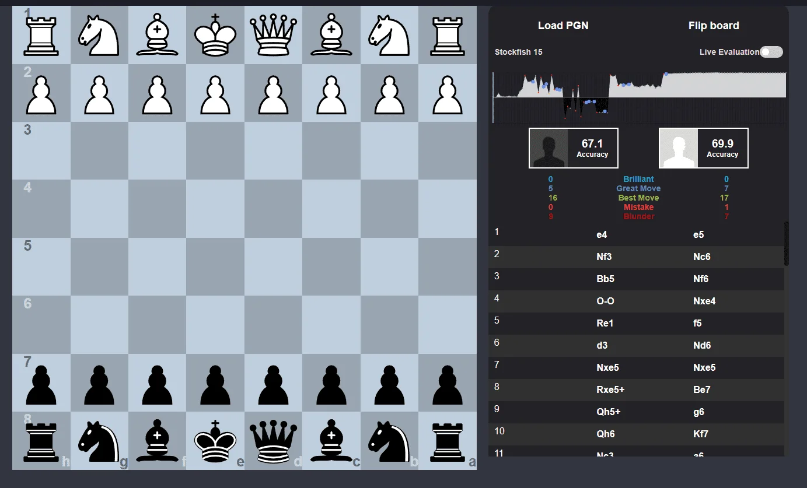
Task: Go to move Kf7
Action: click(700, 434)
